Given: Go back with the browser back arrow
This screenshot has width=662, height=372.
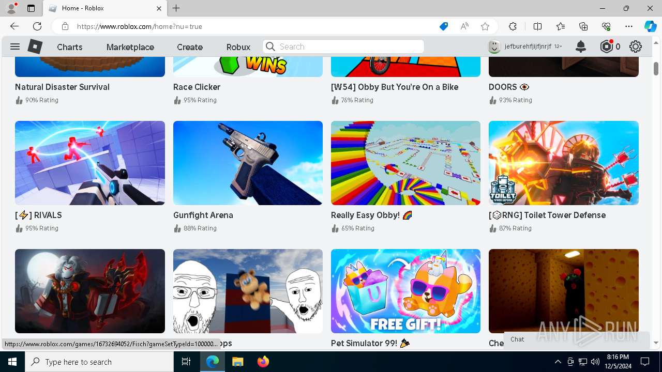Looking at the screenshot, I should point(14,26).
